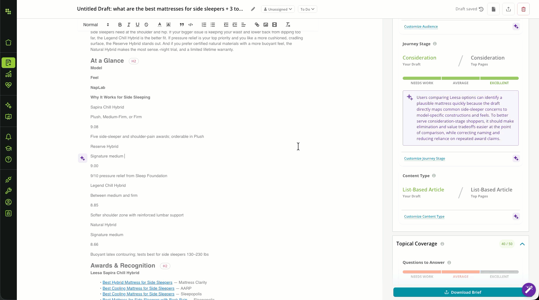Click the Awards & Recognition heading
This screenshot has width=539, height=300.
123,266
